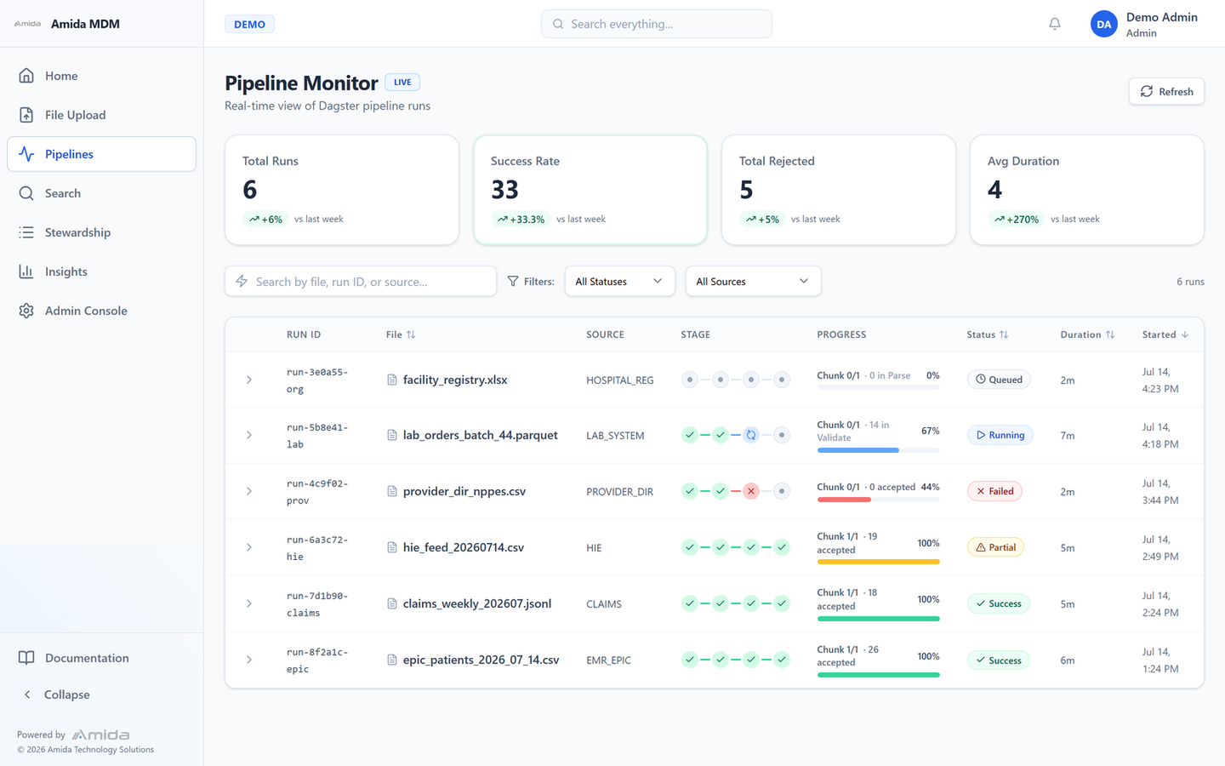Click the yellow progress bar for hie_feed
Viewport: 1225px width, 766px height.
click(878, 562)
